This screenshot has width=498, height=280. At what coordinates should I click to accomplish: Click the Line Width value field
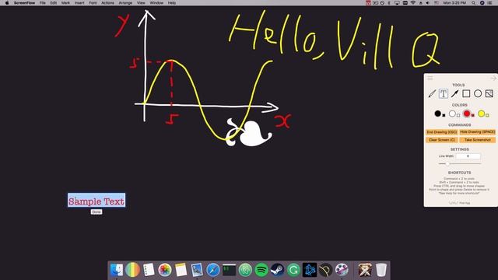468,156
